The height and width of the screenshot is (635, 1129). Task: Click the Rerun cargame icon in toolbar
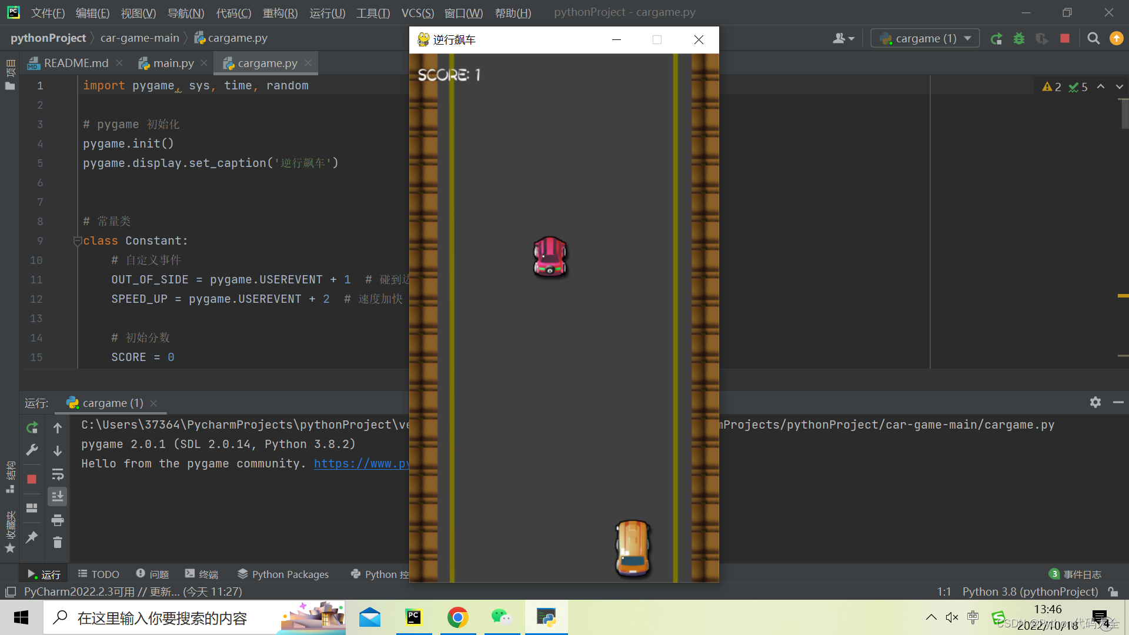point(996,39)
